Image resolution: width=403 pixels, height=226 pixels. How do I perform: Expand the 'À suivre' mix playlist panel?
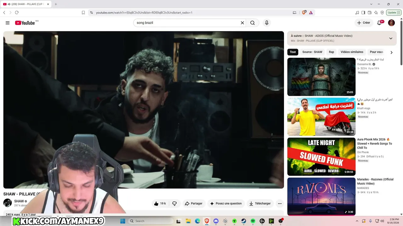[391, 38]
